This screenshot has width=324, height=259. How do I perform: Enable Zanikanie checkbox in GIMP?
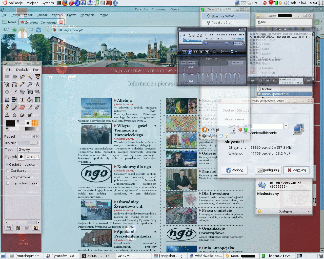coord(8,171)
